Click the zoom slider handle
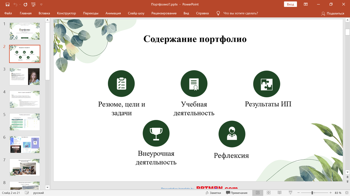This screenshot has height=196, width=350. (x=312, y=193)
